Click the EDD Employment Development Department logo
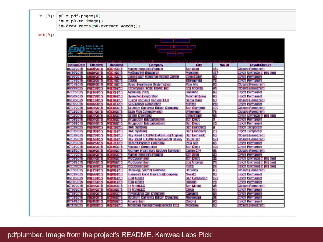Image resolution: width=323 pixels, height=242 pixels. [85, 51]
